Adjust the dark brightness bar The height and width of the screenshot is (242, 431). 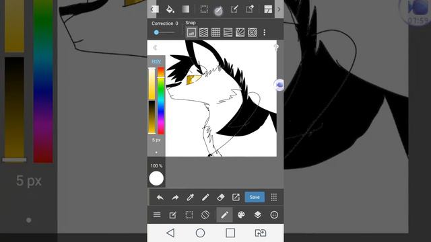tap(152, 117)
